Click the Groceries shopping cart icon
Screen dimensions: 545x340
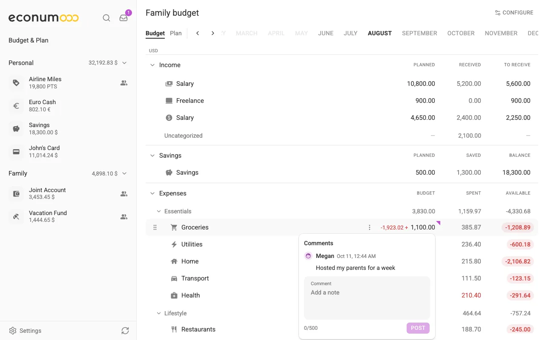pyautogui.click(x=174, y=227)
